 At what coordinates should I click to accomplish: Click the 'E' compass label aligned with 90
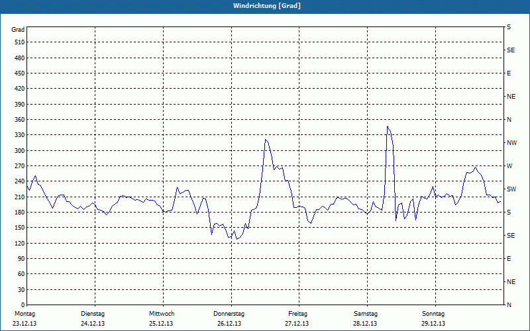coord(509,259)
